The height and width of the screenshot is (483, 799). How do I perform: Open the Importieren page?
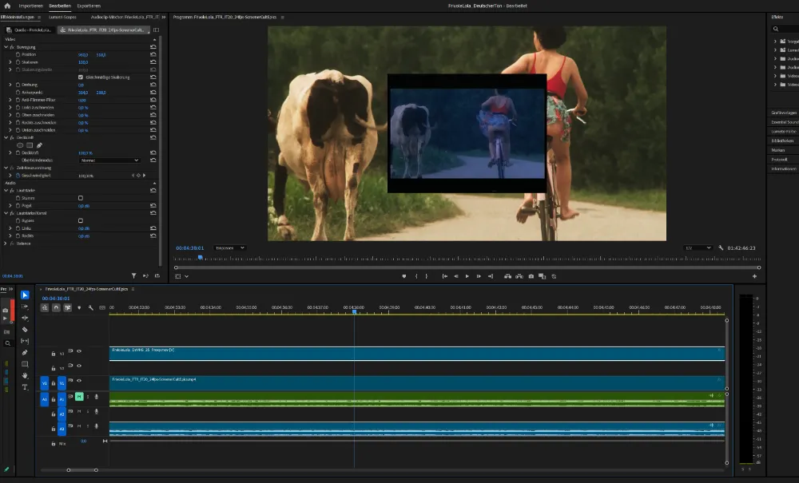click(x=31, y=6)
